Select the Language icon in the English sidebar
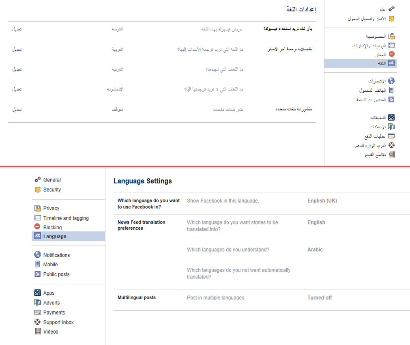Viewport: 410px width, 345px height. (x=38, y=236)
